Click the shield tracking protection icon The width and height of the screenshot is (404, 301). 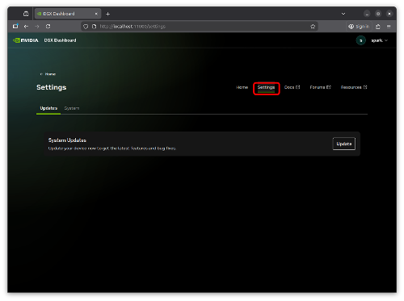(x=86, y=27)
